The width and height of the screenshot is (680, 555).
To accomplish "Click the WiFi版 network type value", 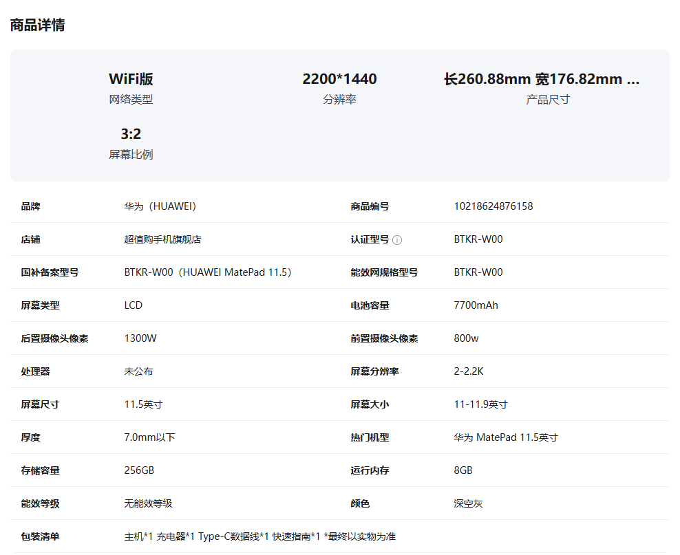I will tap(131, 79).
